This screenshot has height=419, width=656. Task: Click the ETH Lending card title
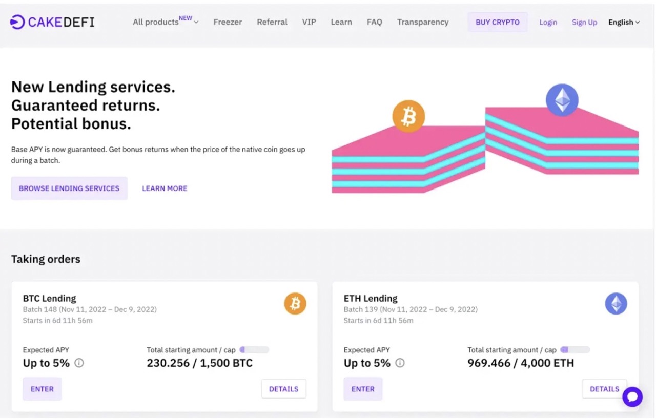coord(371,298)
